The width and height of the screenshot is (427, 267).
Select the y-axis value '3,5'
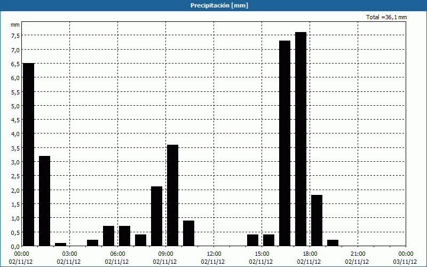[x=15, y=148]
